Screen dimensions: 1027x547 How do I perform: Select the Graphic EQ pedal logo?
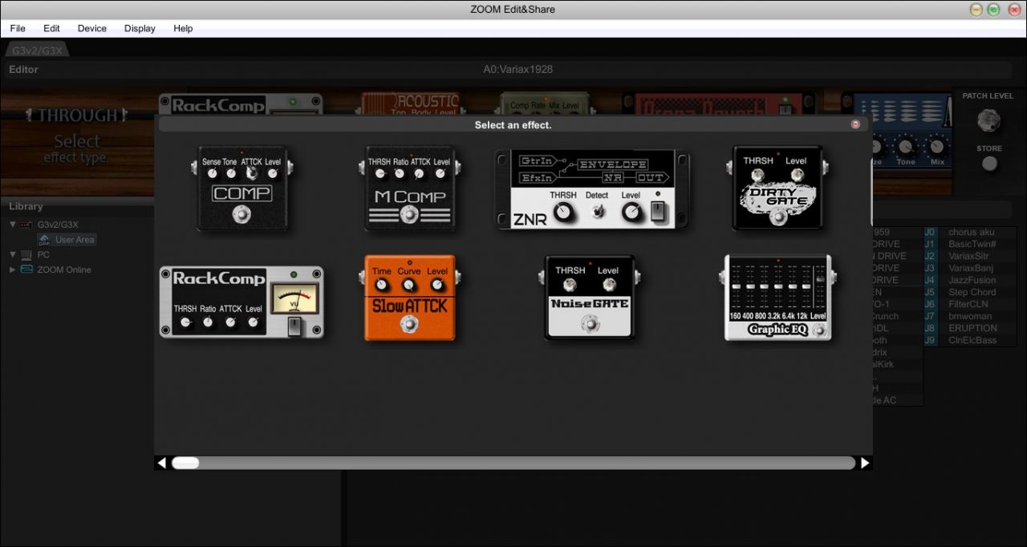777,329
